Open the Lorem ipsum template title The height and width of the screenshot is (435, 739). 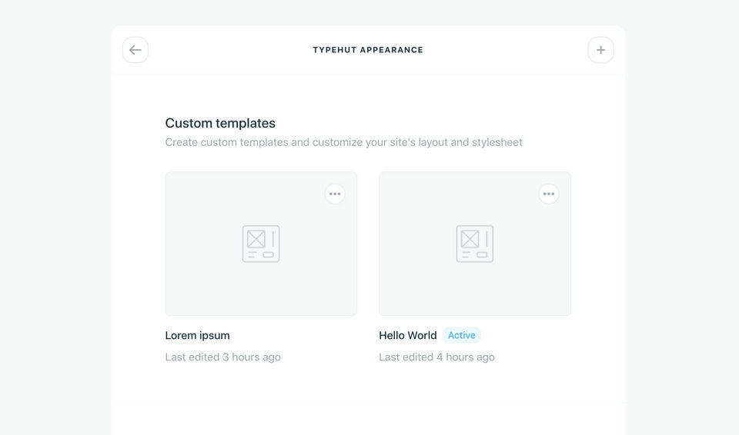coord(197,335)
